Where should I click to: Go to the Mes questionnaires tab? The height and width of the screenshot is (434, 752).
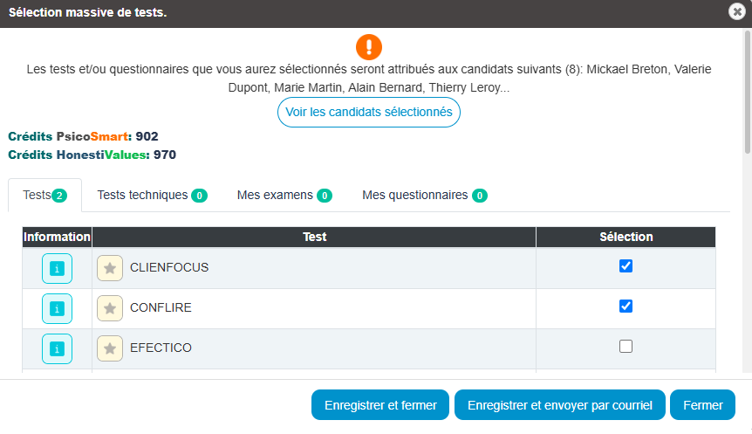click(425, 195)
